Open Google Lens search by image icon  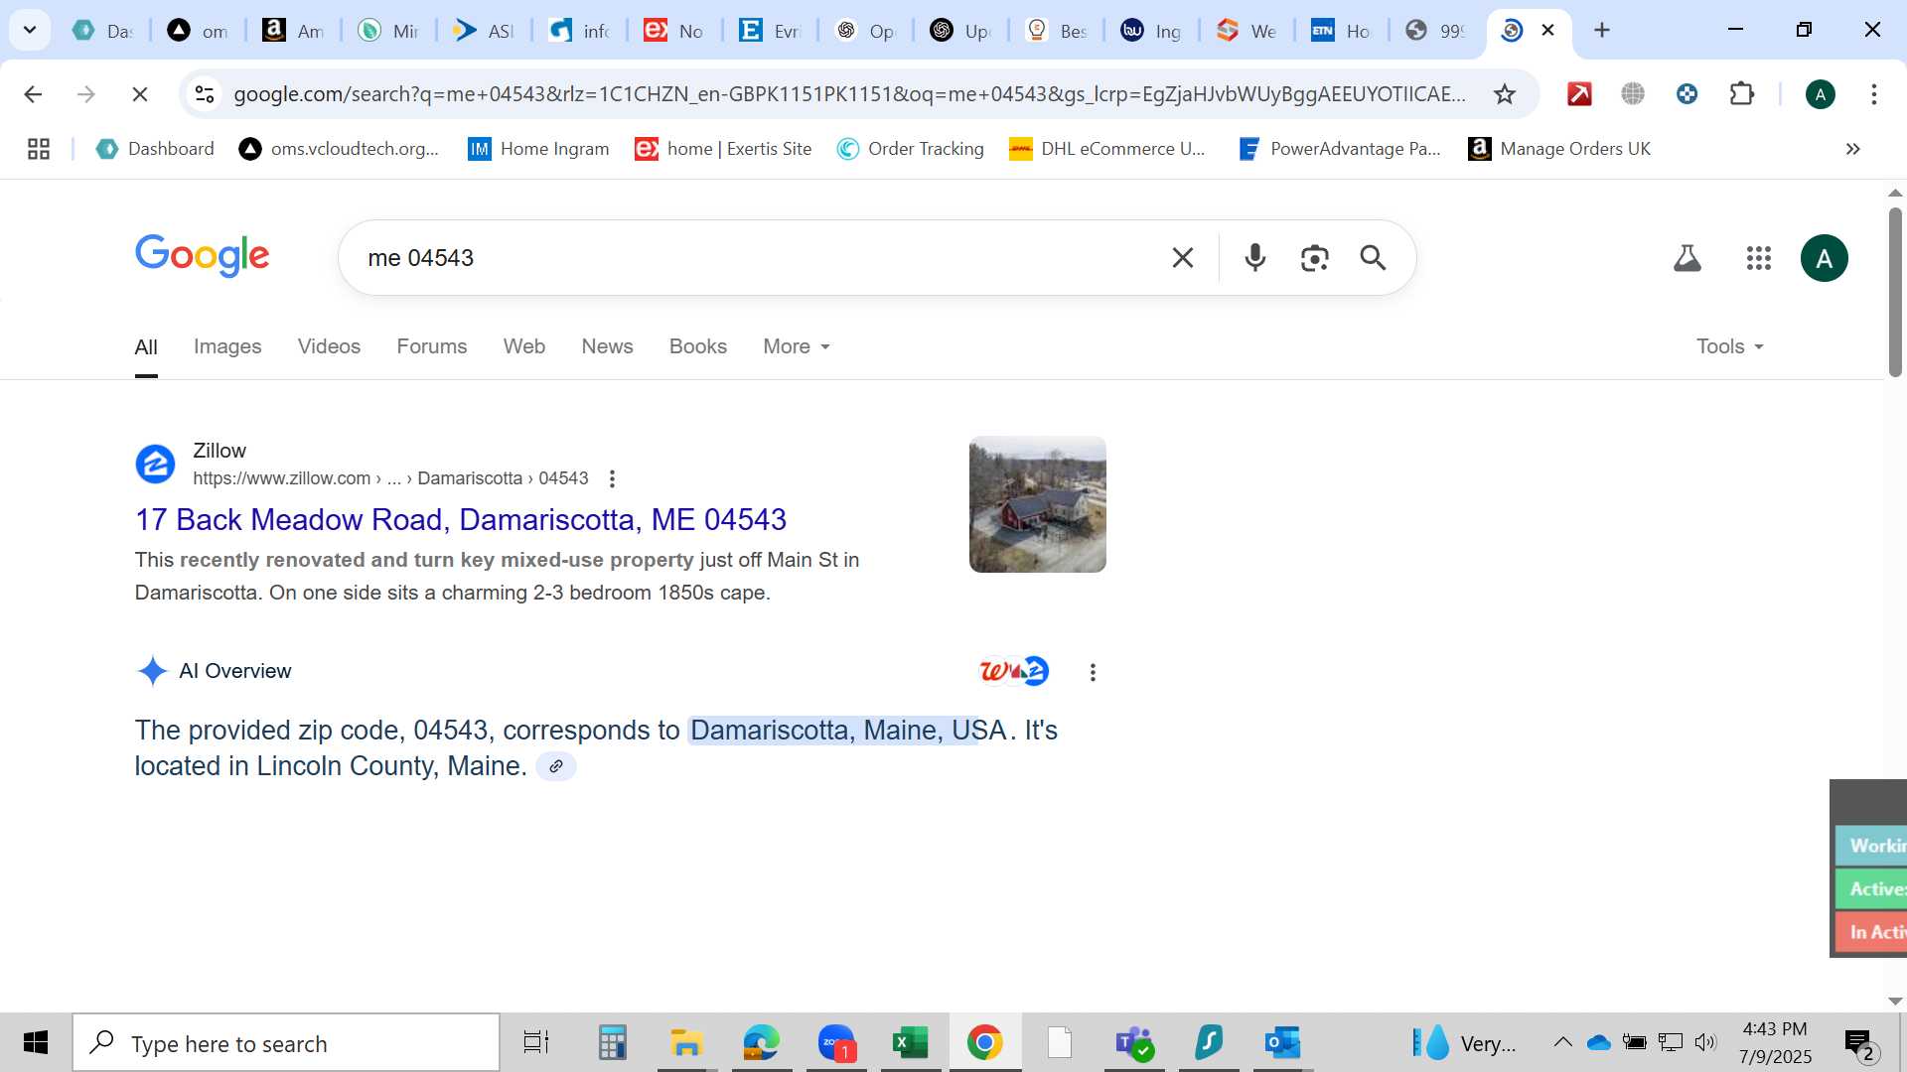click(x=1314, y=258)
